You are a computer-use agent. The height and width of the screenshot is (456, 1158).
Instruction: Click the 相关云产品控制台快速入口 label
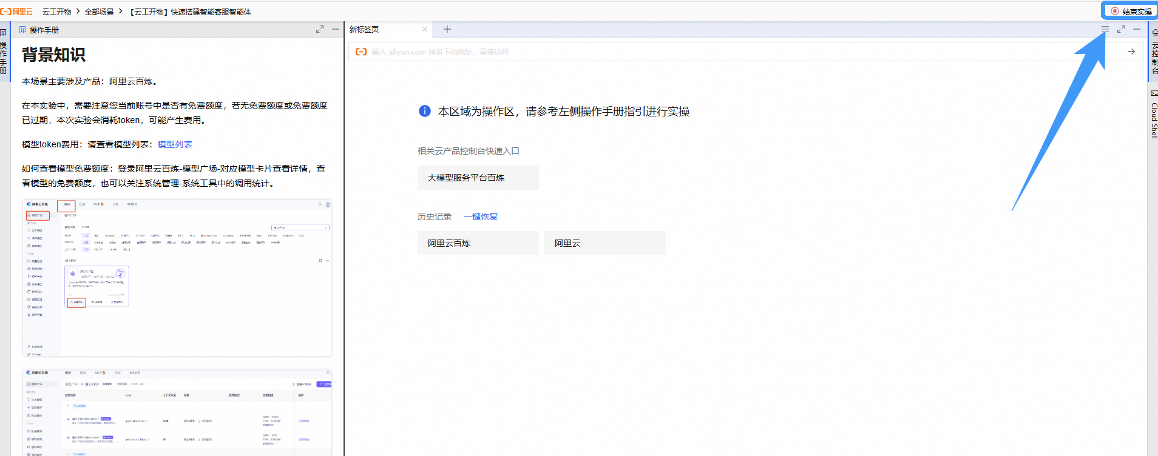pos(469,151)
